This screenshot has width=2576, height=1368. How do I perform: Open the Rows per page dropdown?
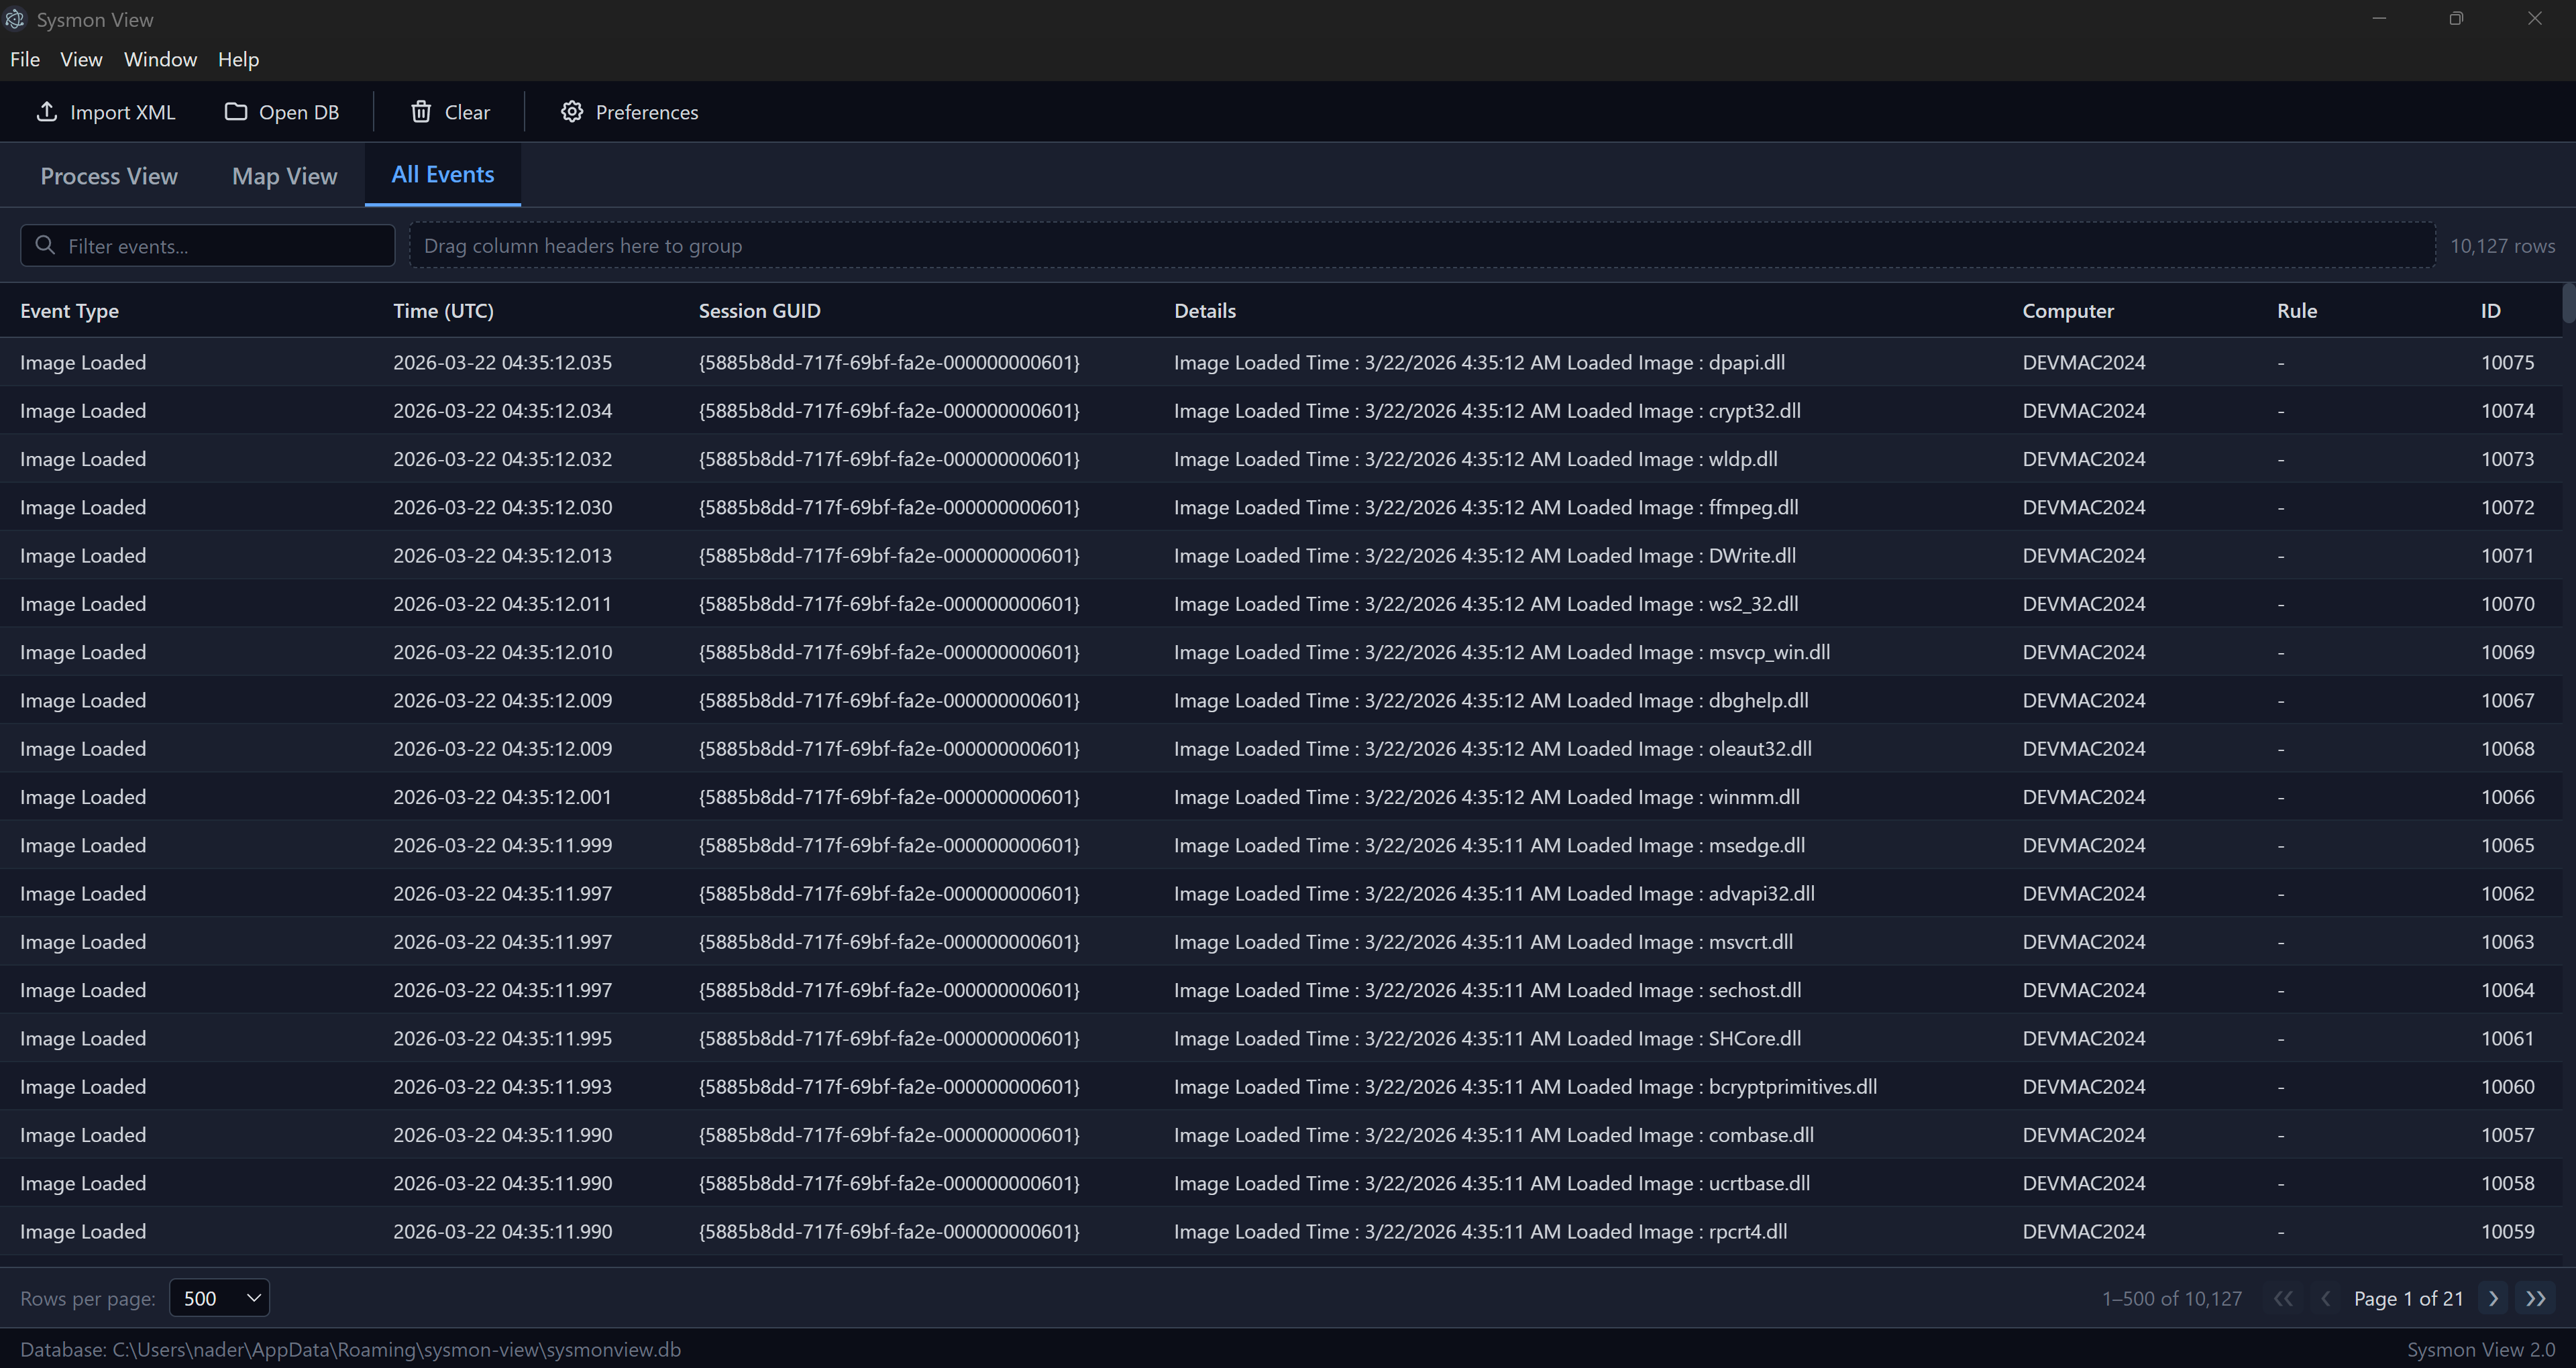(x=220, y=1298)
